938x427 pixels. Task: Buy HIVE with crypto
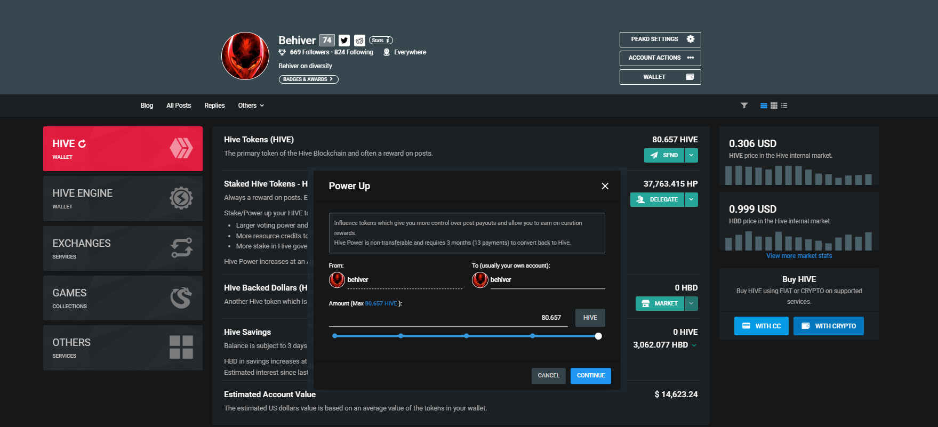click(x=829, y=326)
